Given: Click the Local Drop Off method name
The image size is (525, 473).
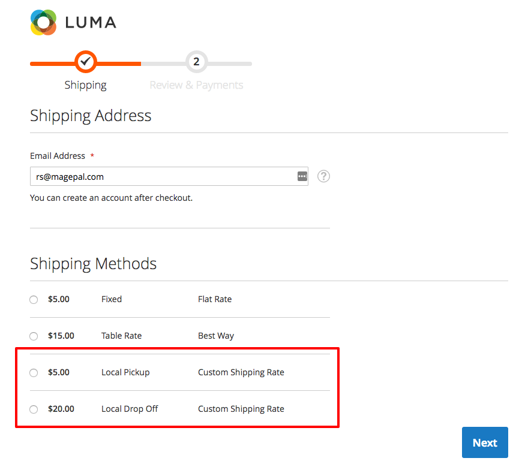Looking at the screenshot, I should point(130,409).
